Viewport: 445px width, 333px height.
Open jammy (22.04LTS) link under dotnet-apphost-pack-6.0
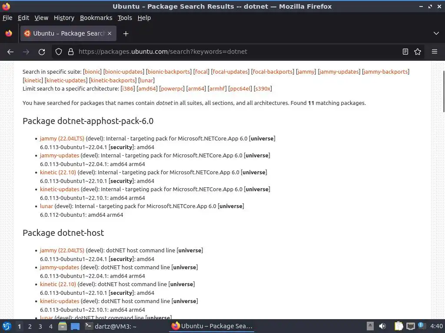(x=62, y=139)
